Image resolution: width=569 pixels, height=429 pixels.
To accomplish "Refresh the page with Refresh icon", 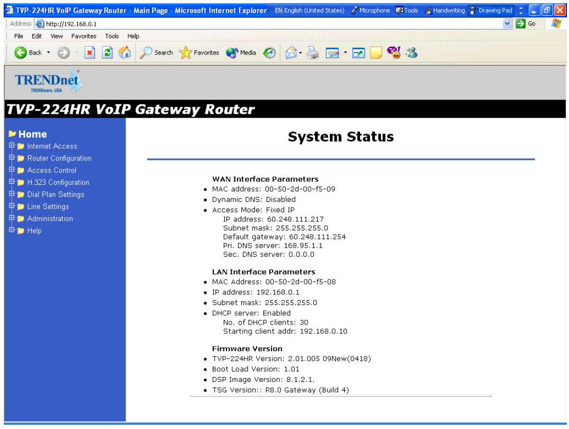I will (x=108, y=53).
